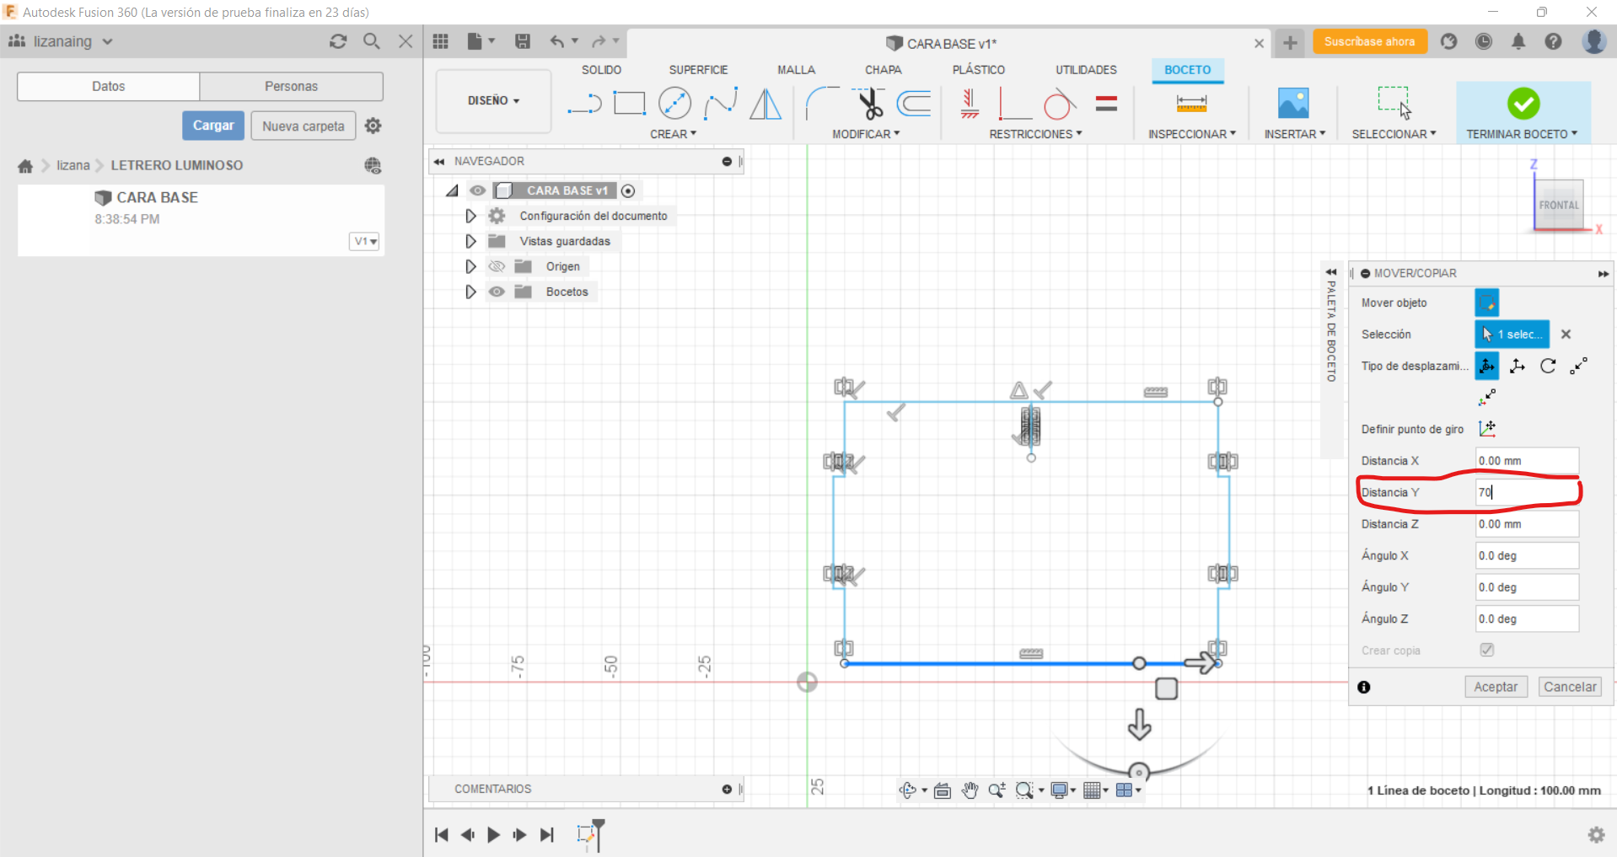The height and width of the screenshot is (857, 1617).
Task: Click the FRONTAL view cube face
Action: click(1558, 205)
